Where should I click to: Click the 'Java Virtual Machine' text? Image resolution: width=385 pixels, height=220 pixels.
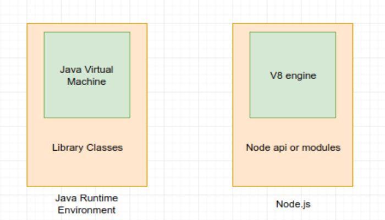(86, 75)
